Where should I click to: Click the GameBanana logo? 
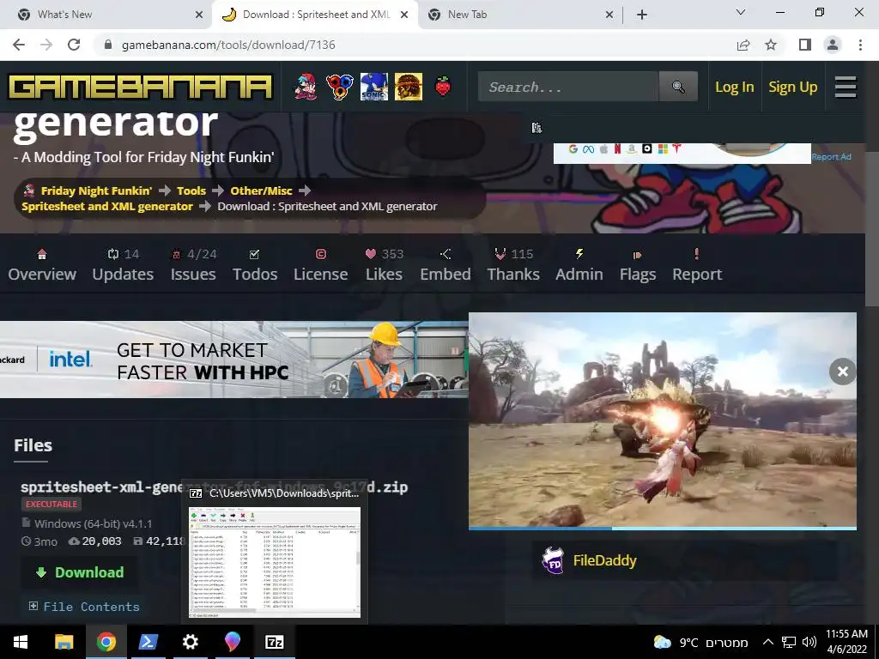point(140,87)
